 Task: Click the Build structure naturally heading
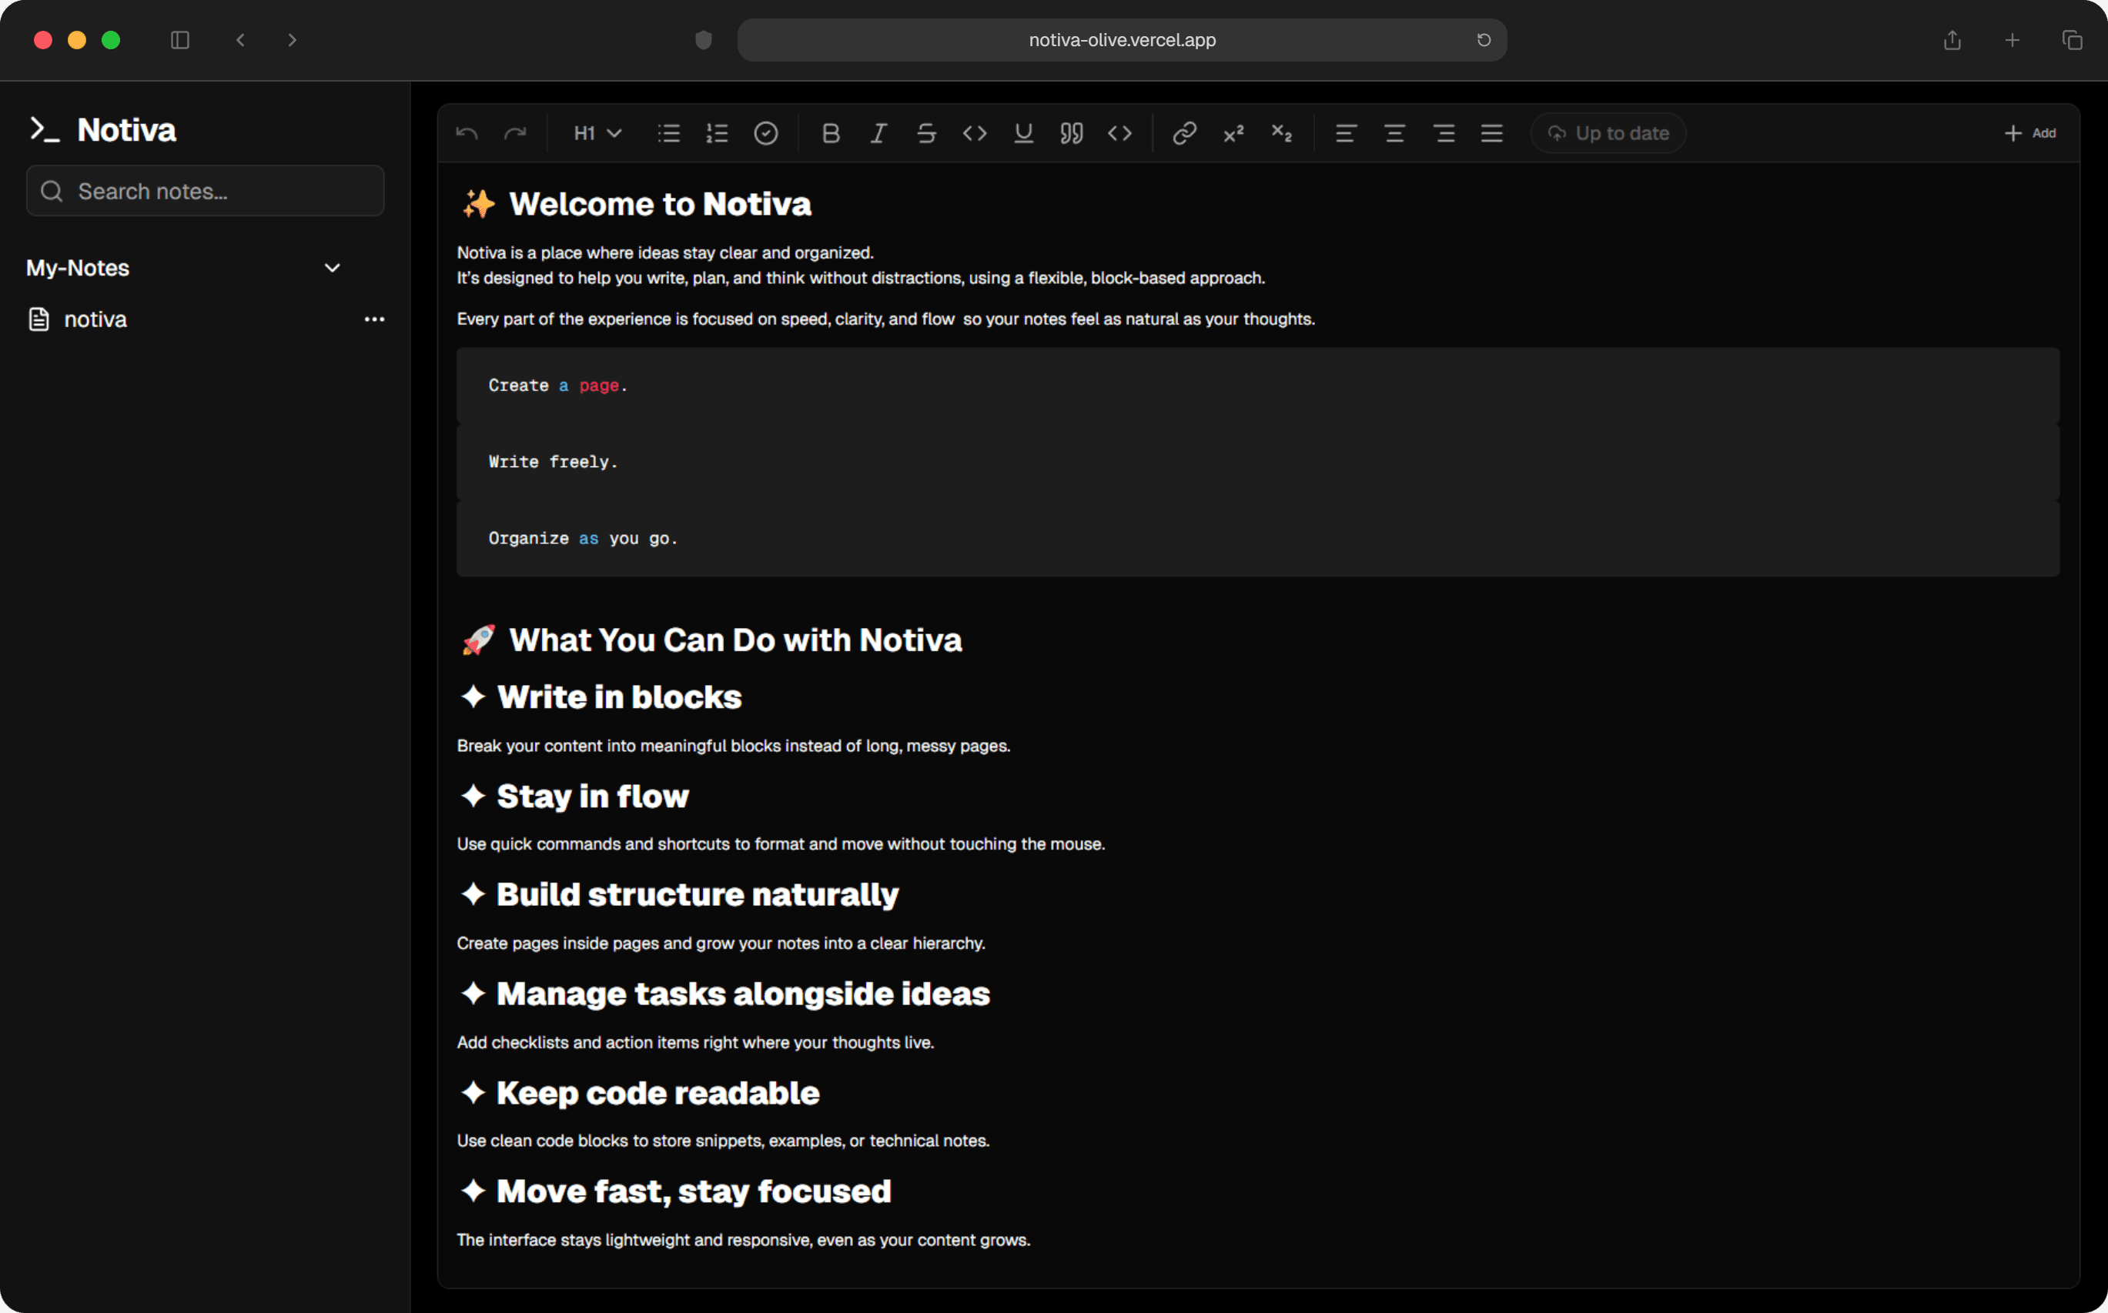click(x=680, y=894)
